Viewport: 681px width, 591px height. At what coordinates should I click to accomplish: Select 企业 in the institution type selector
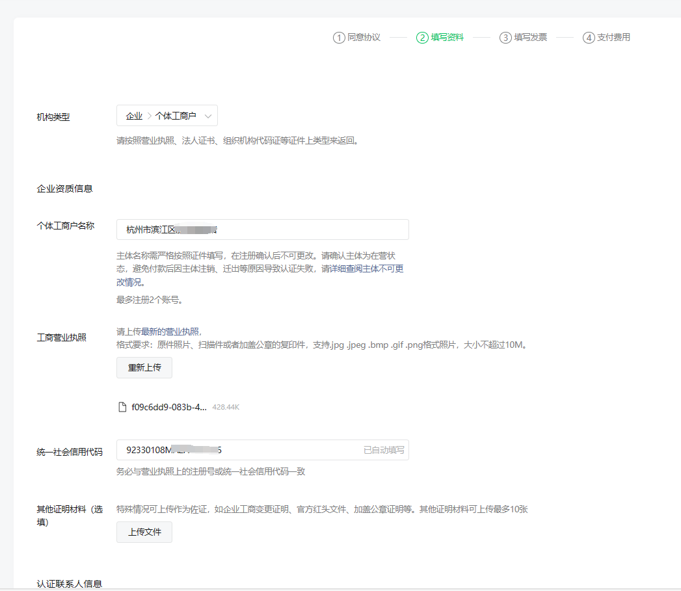point(134,116)
